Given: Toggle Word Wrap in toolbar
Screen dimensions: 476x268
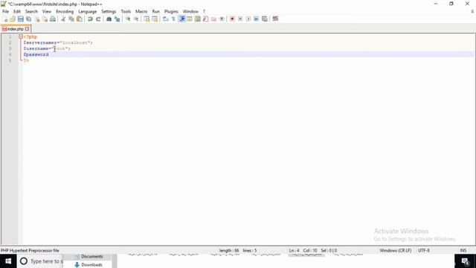Looking at the screenshot, I should tap(165, 19).
